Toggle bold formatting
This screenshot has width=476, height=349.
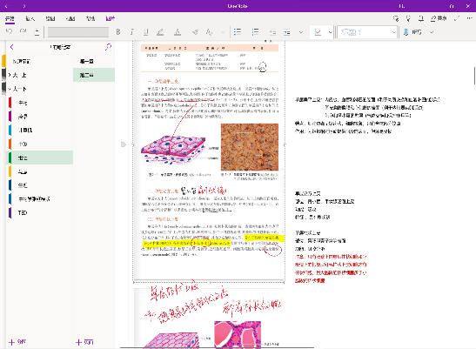pos(118,32)
